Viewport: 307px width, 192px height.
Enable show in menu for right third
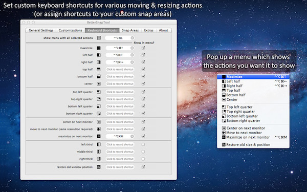143,159
